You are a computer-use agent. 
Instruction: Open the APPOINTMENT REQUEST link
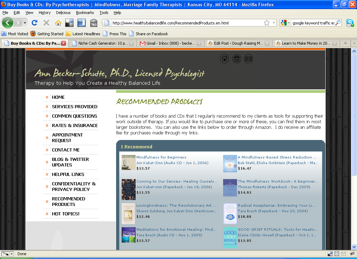pos(67,138)
